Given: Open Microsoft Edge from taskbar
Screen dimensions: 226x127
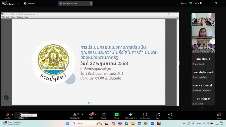Looking at the screenshot, I should click(x=126, y=123).
